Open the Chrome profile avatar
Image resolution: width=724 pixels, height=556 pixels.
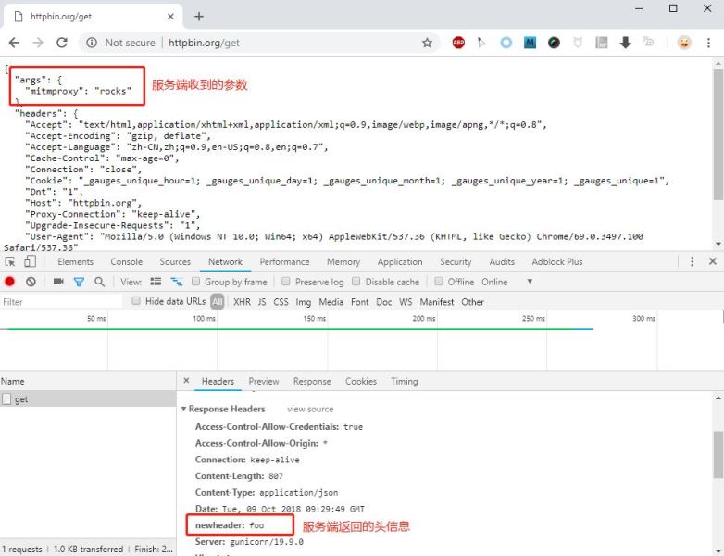684,43
